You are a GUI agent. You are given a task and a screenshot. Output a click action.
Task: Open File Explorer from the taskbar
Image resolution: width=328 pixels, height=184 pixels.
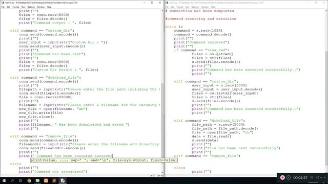coord(37,180)
